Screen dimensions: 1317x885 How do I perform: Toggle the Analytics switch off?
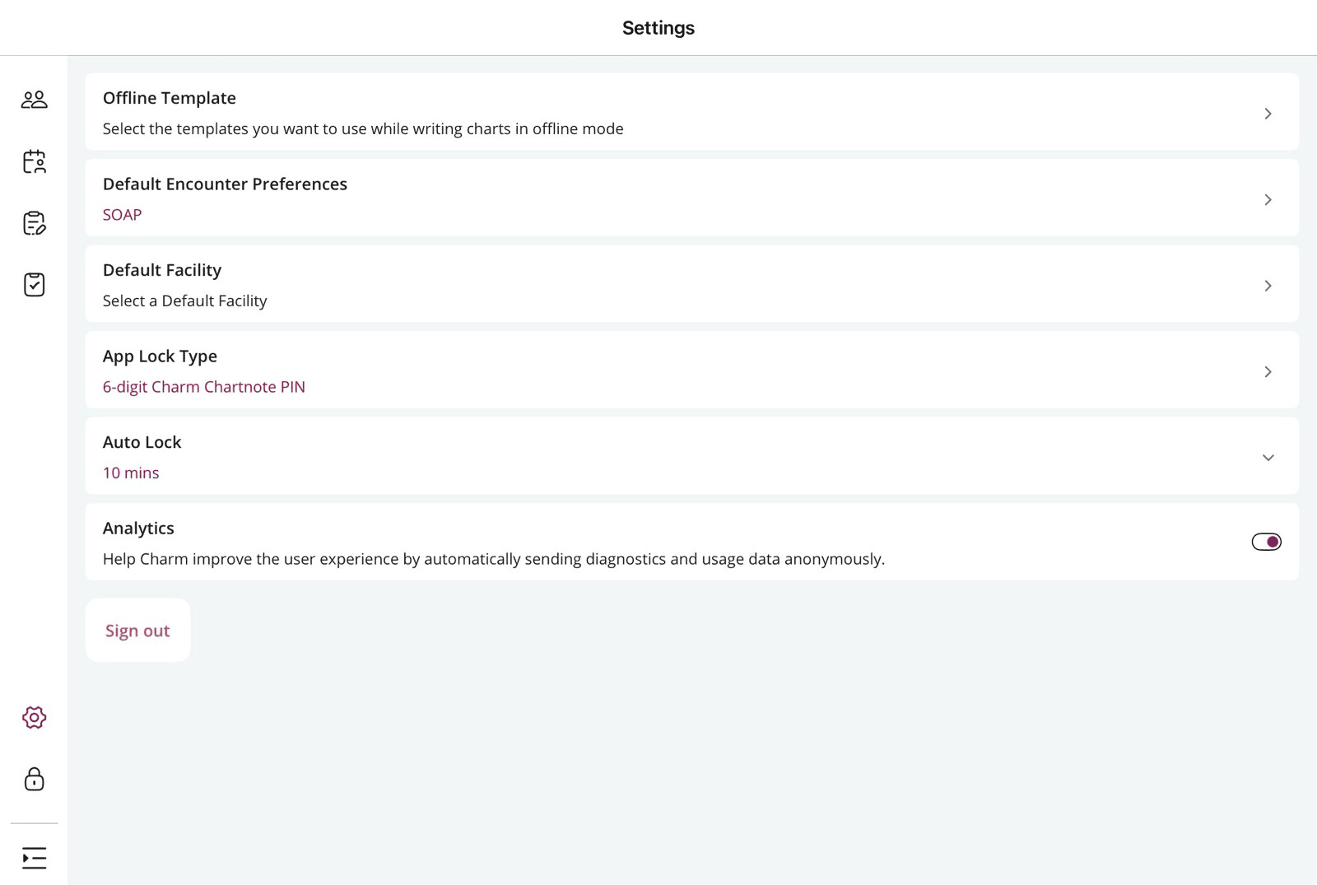tap(1266, 542)
